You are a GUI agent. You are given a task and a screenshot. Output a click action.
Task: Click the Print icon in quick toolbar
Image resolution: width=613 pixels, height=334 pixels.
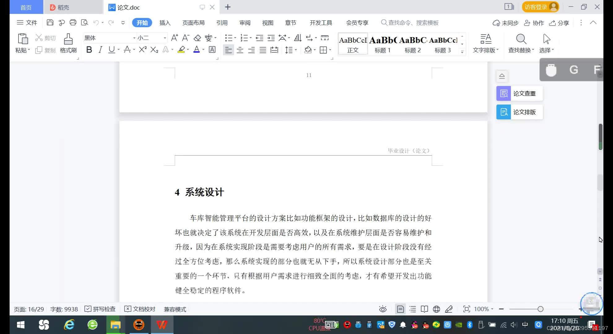tap(73, 23)
